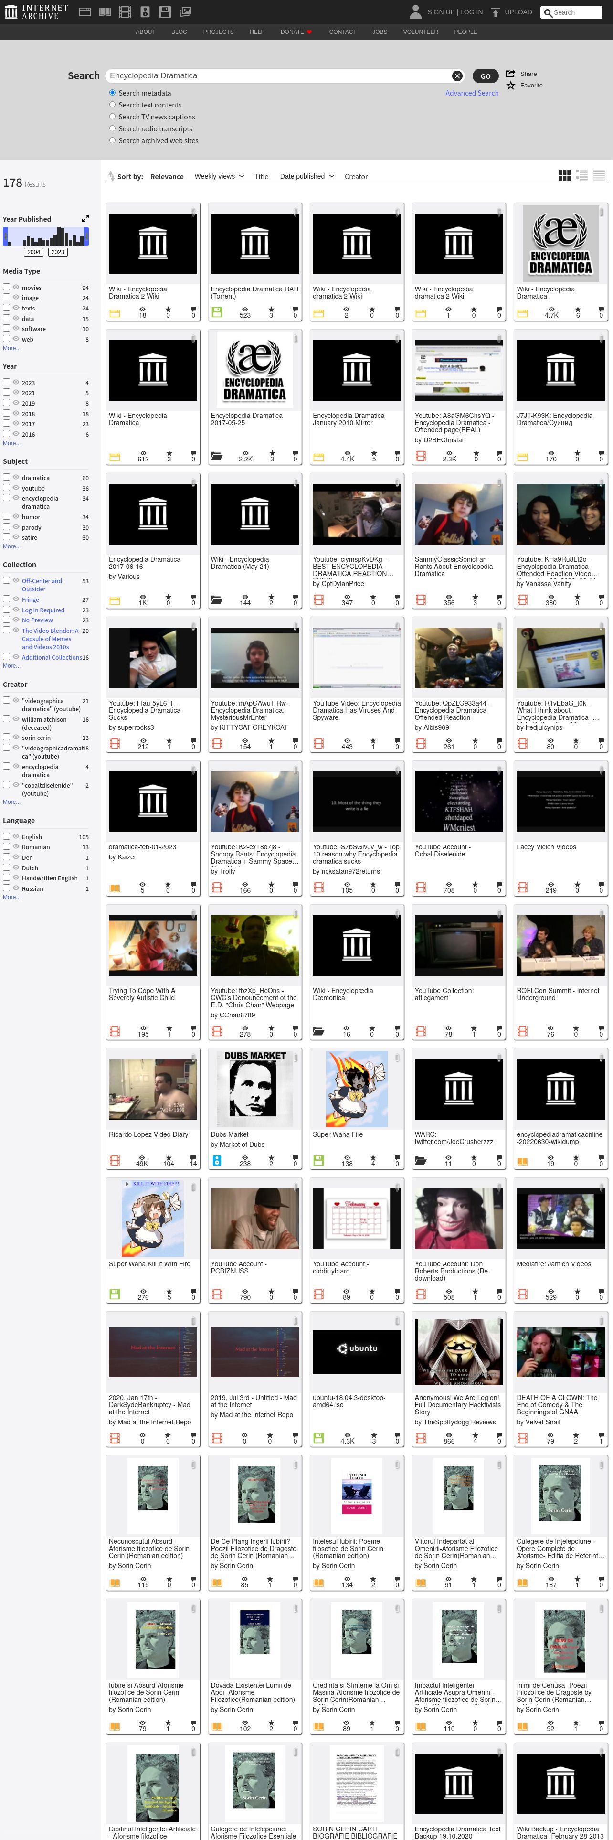Screen dimensions: 613x1840
Task: Grab left handle of year range slider
Action: click(5, 236)
